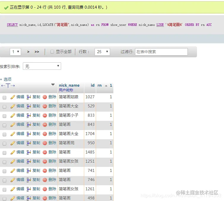The image size is (224, 201).
Task: Sort by nick_name column header
Action: (69, 85)
